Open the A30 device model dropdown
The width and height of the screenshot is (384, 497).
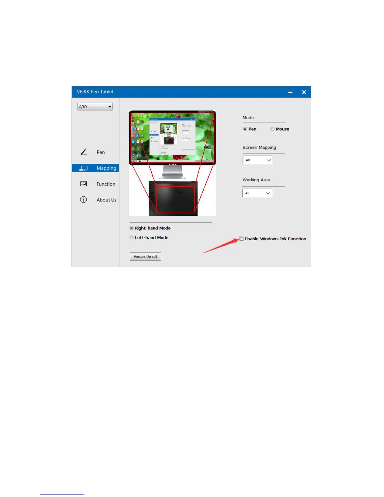pyautogui.click(x=95, y=107)
